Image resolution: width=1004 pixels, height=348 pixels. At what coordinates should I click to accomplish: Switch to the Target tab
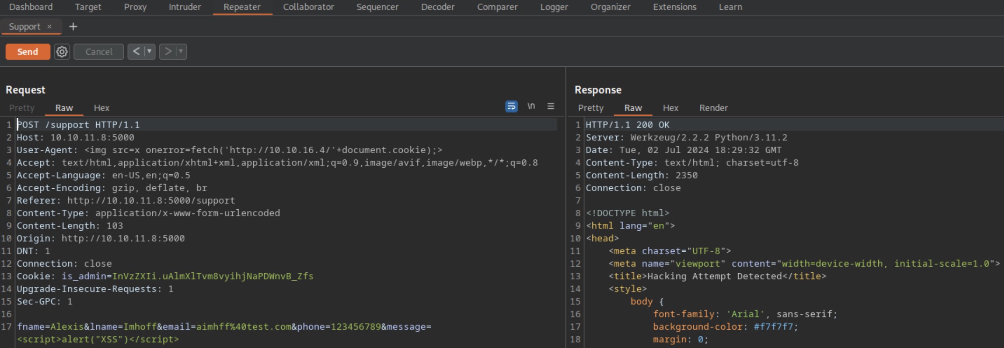point(88,7)
